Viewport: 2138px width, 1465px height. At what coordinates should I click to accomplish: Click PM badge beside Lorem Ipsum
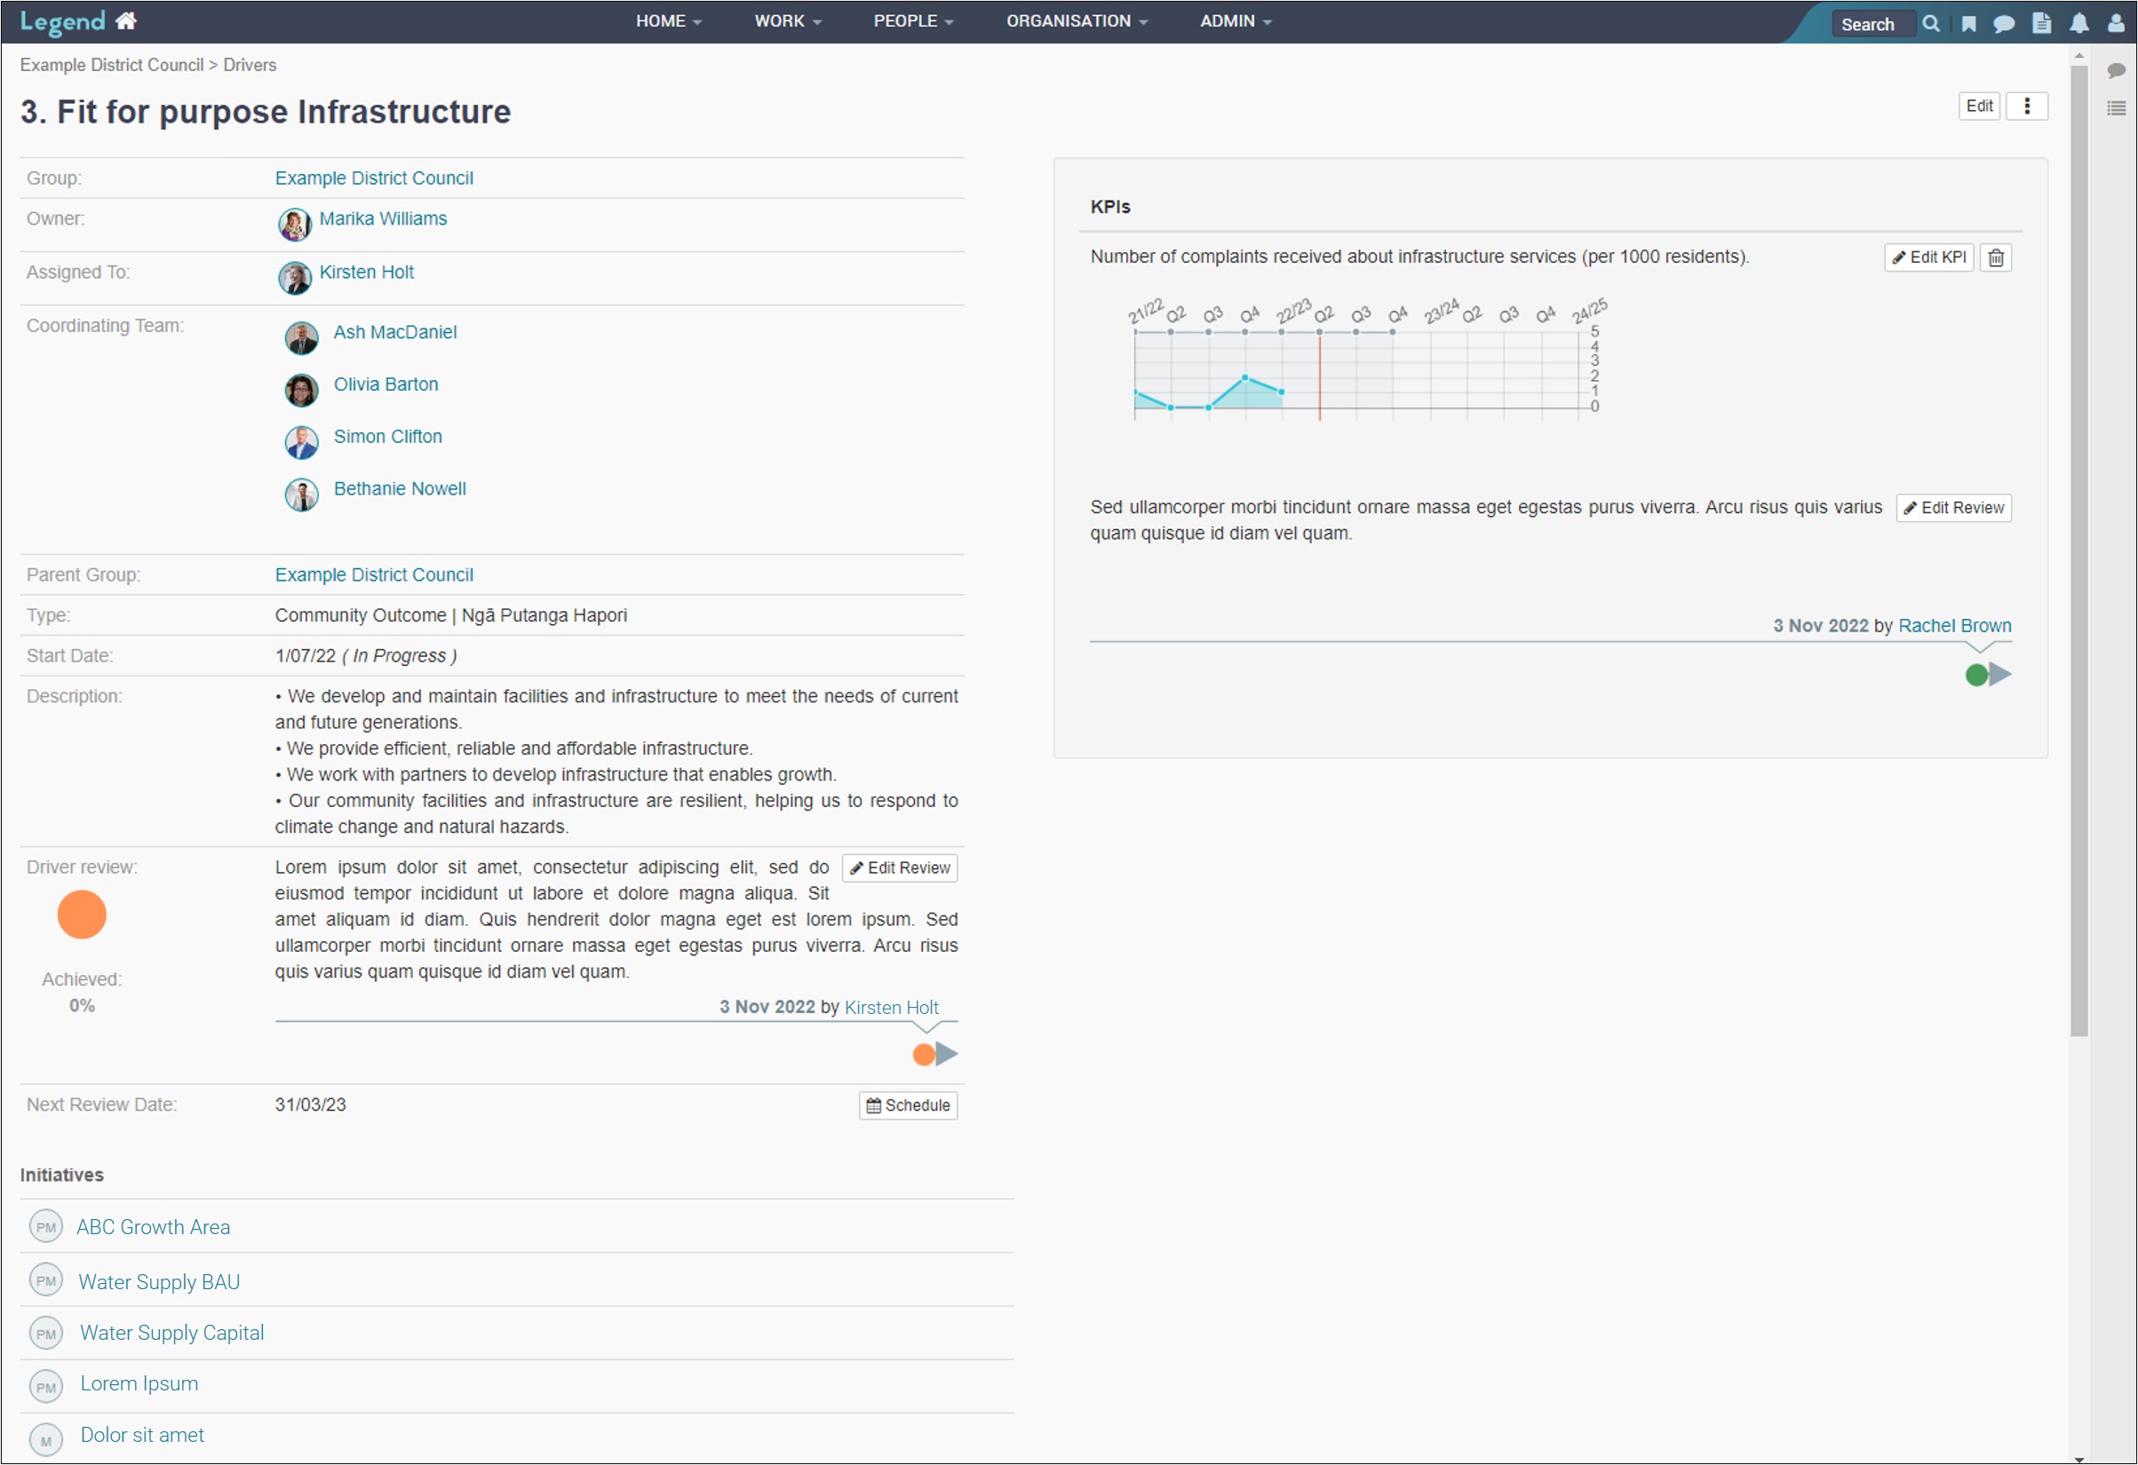click(x=46, y=1387)
